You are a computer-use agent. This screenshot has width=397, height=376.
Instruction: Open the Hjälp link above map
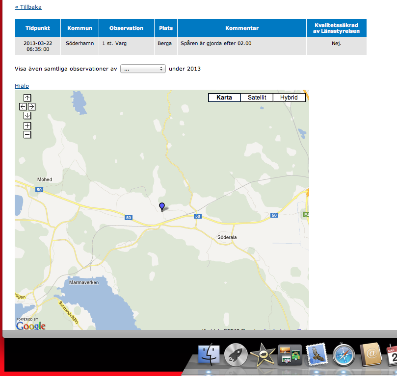[22, 86]
